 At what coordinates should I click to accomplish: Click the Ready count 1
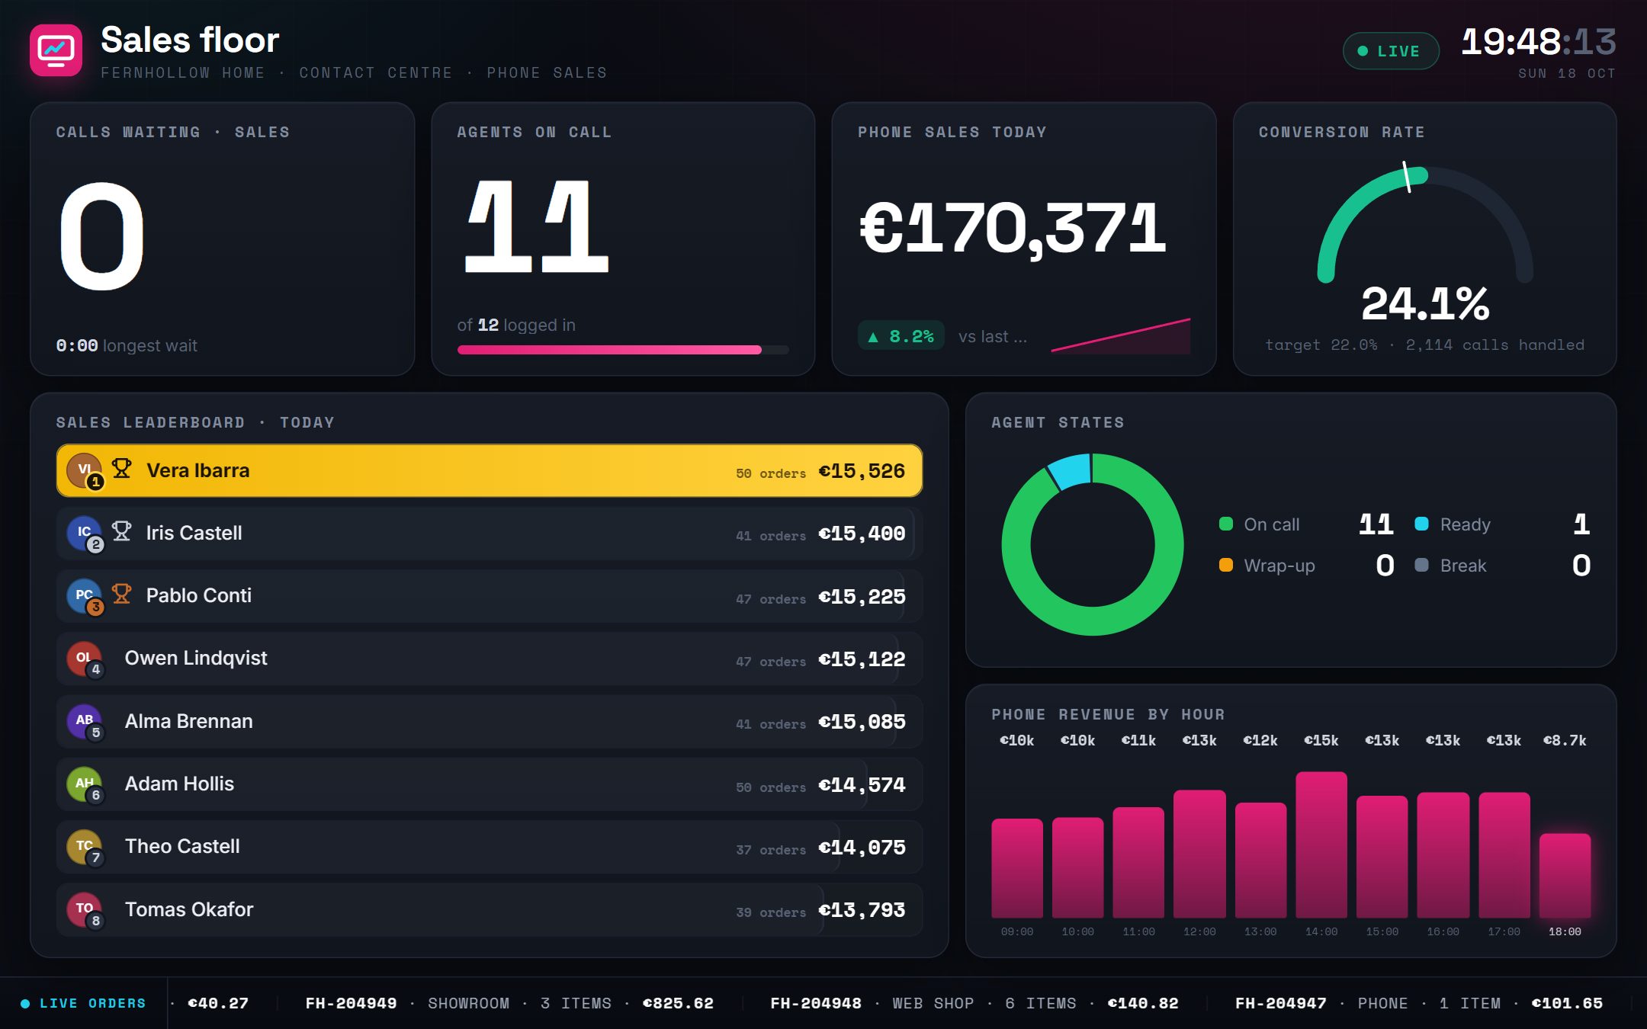(1582, 524)
